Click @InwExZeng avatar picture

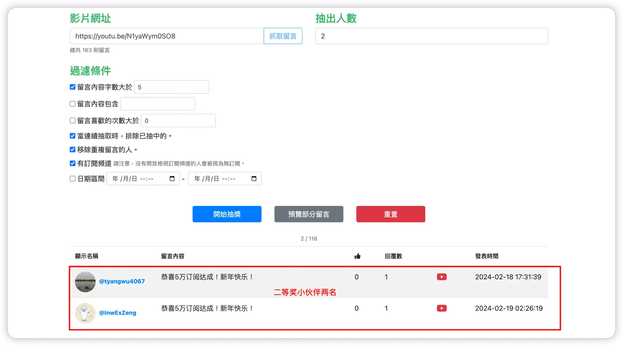click(x=85, y=313)
